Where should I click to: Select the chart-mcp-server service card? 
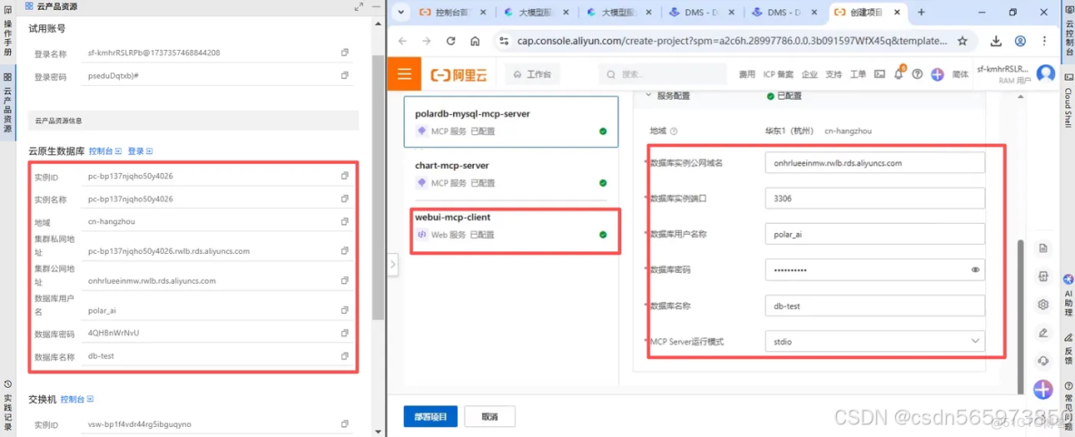(x=511, y=174)
